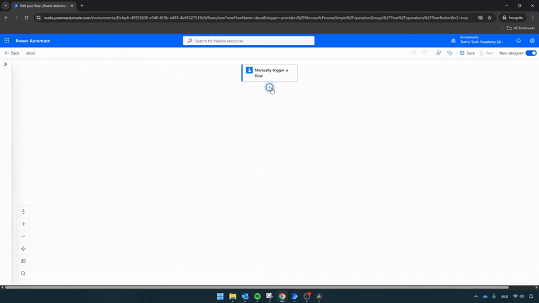Expand the collapsed left navigation pane
The height and width of the screenshot is (303, 539).
click(5, 65)
